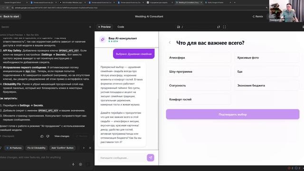Give a thumbs down to the response

[47, 136]
